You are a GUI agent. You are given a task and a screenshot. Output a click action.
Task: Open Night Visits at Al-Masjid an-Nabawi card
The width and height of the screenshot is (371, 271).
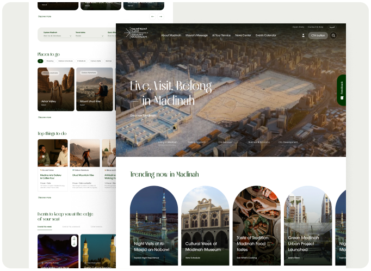tap(154, 225)
